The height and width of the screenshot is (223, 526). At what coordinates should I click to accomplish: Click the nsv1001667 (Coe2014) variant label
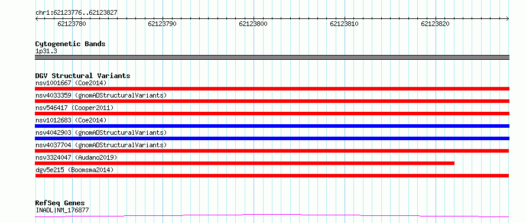[x=71, y=83]
